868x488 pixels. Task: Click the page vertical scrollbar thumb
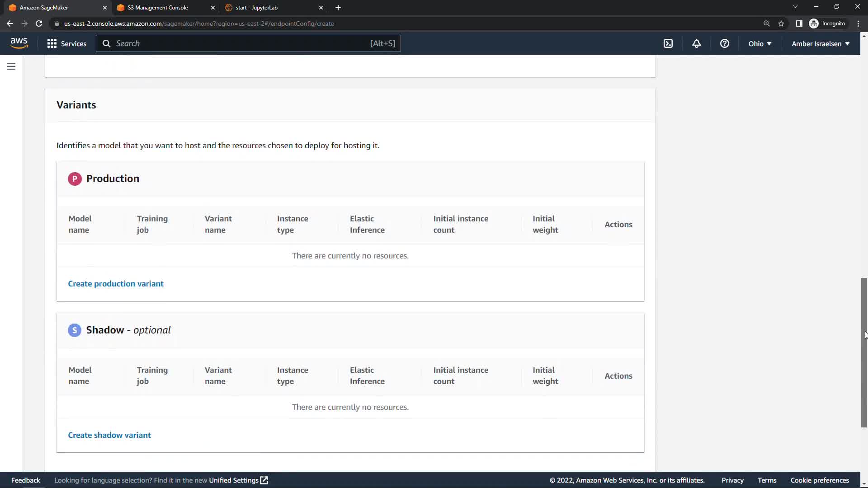coord(864,352)
